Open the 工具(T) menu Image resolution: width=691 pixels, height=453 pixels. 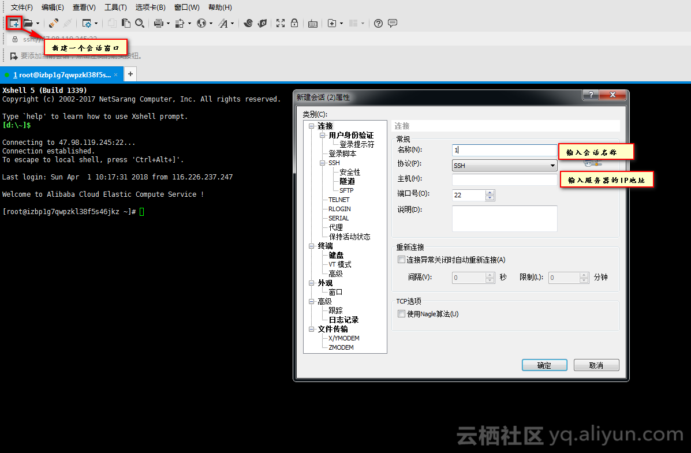coord(115,8)
